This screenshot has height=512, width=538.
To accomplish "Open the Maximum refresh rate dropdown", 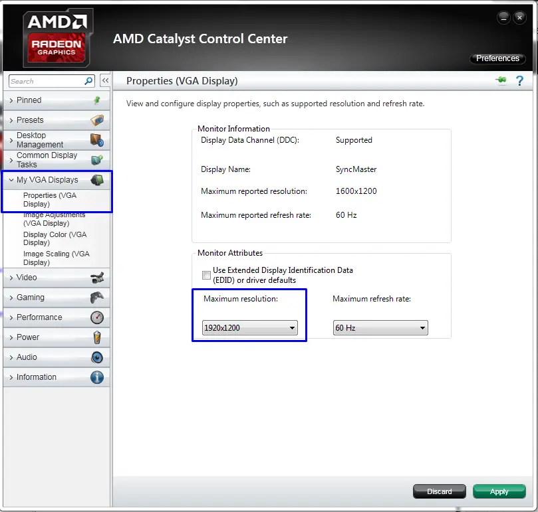I will 380,327.
